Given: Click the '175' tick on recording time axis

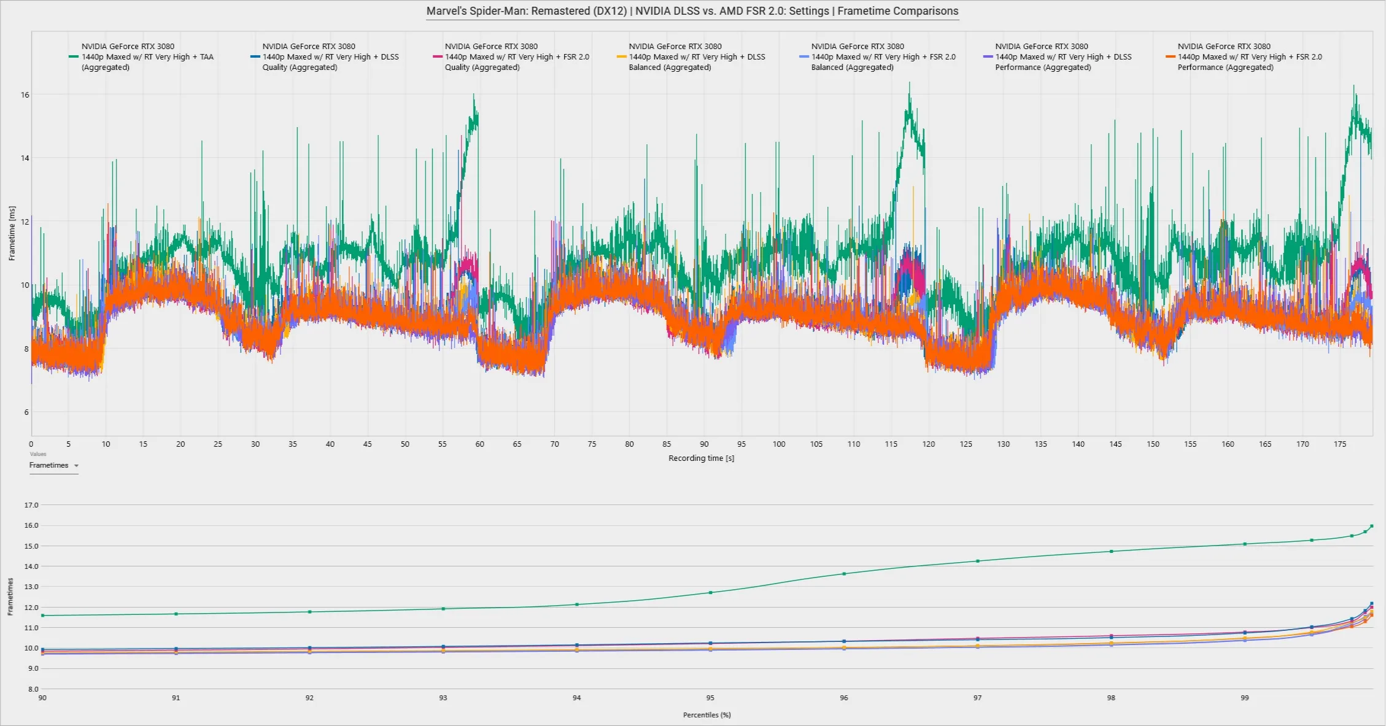Looking at the screenshot, I should [x=1340, y=444].
